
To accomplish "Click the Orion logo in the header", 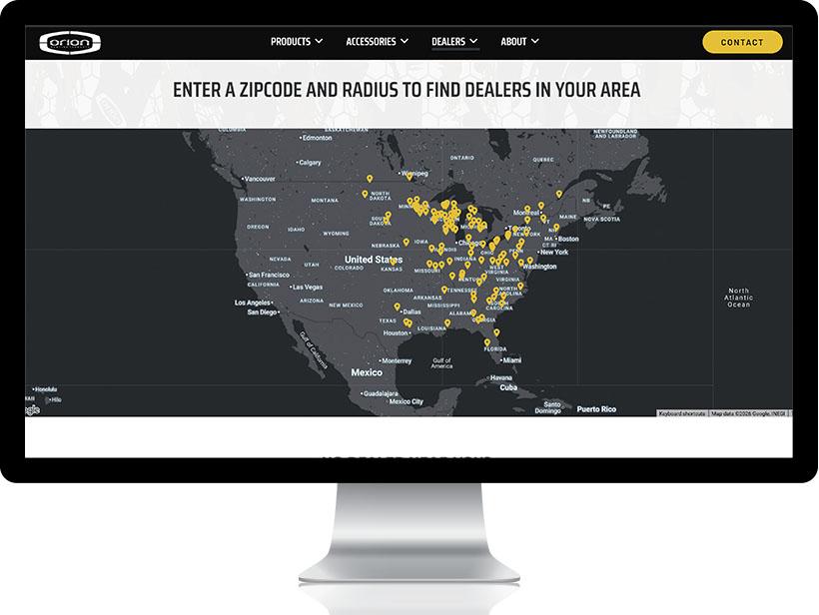I will (x=70, y=42).
